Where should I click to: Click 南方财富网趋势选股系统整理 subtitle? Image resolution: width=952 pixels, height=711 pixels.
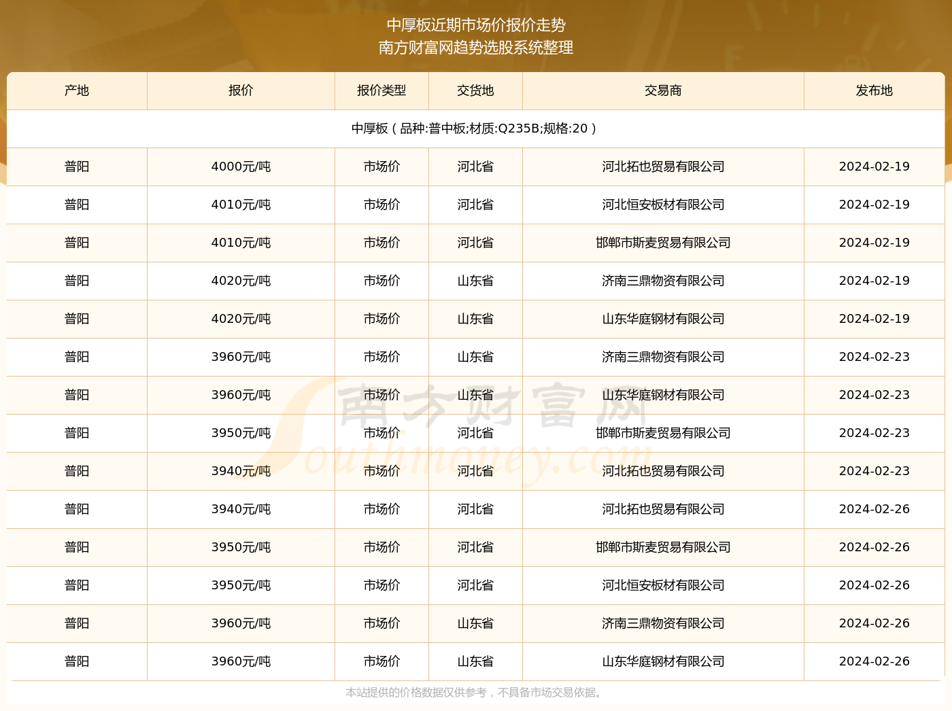[476, 48]
